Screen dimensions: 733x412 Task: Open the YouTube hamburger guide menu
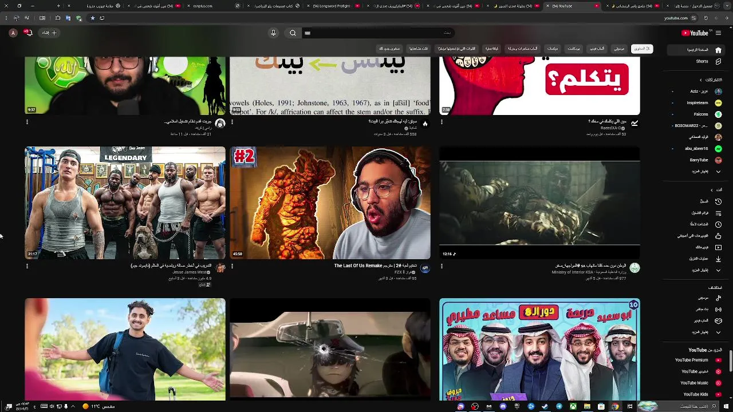point(718,33)
